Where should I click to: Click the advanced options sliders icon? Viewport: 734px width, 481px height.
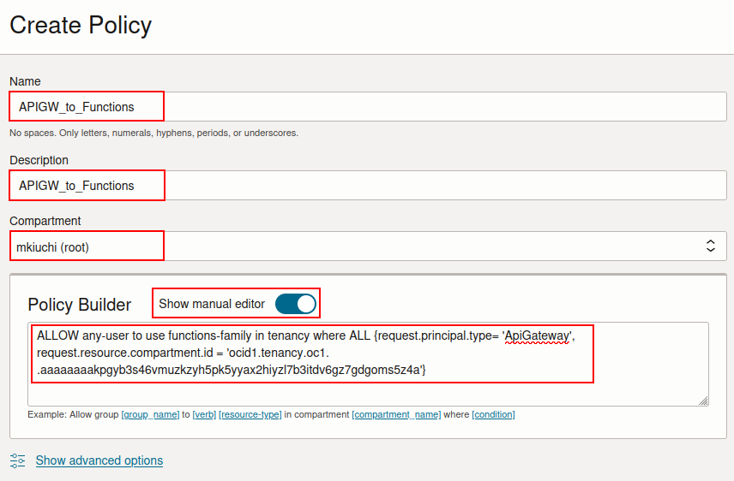coord(18,460)
